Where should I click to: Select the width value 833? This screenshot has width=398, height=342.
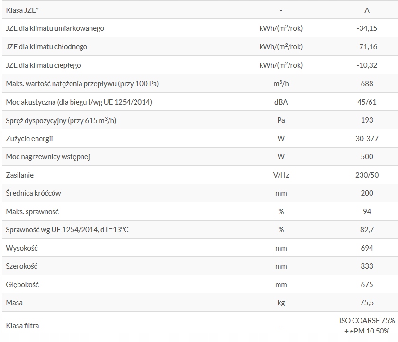point(367,266)
